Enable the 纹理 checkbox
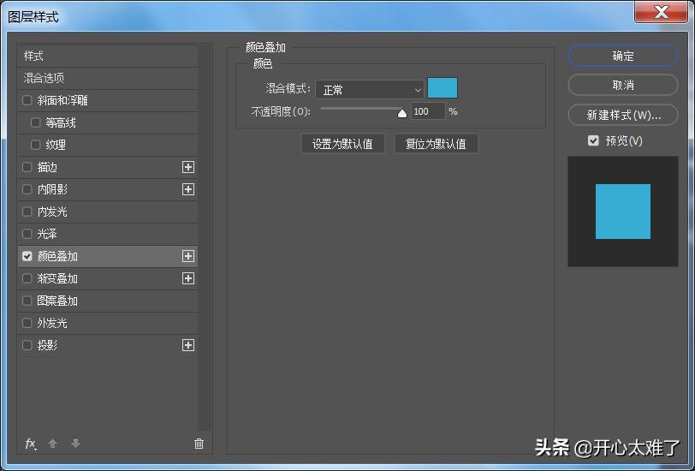The width and height of the screenshot is (695, 471). 35,145
